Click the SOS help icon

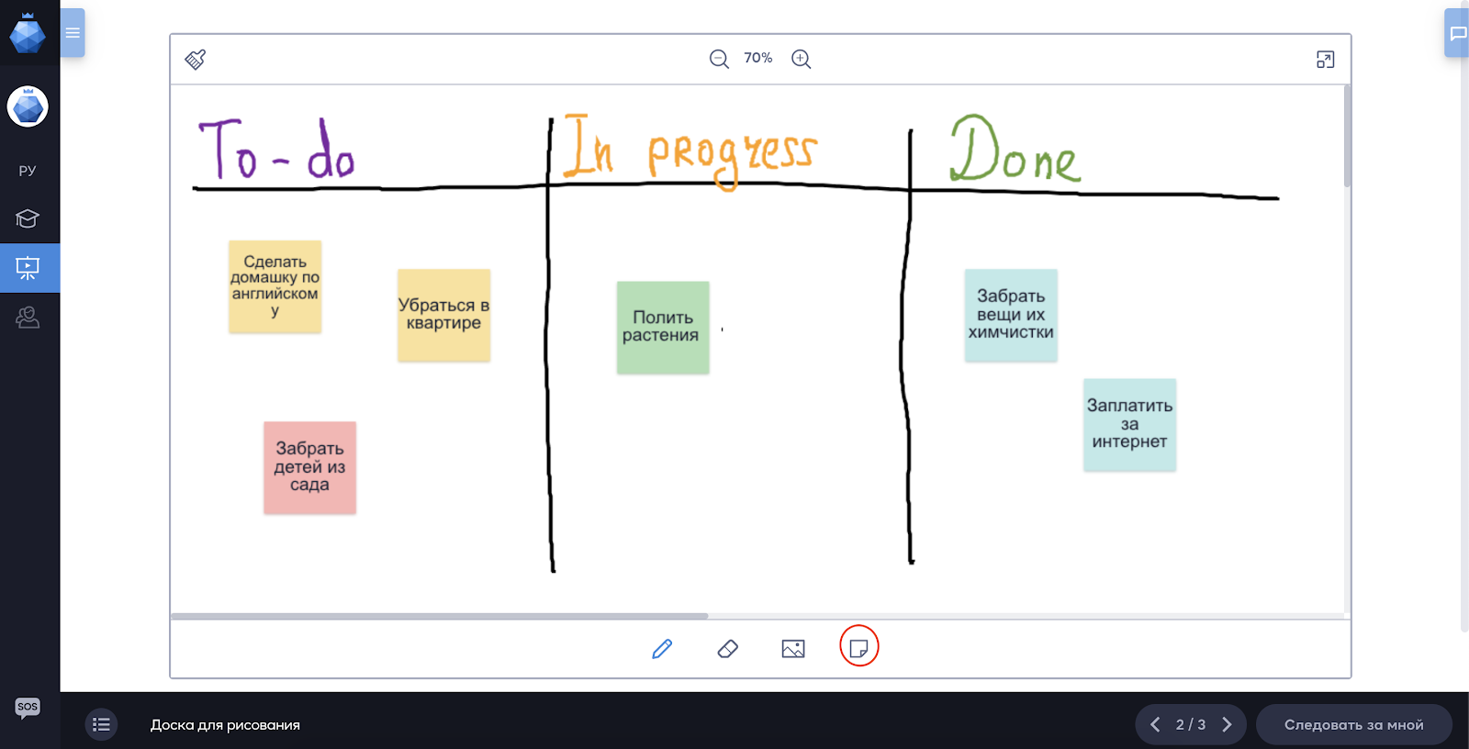tap(28, 707)
